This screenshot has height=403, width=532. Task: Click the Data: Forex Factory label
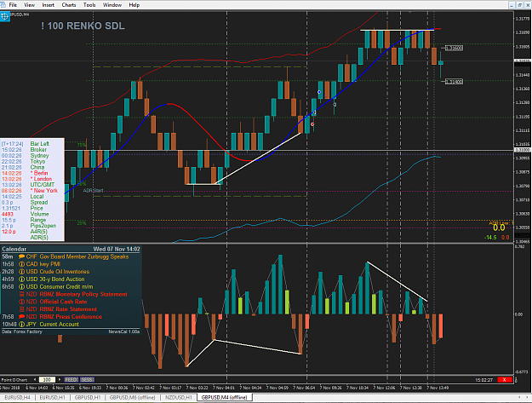coord(22,331)
